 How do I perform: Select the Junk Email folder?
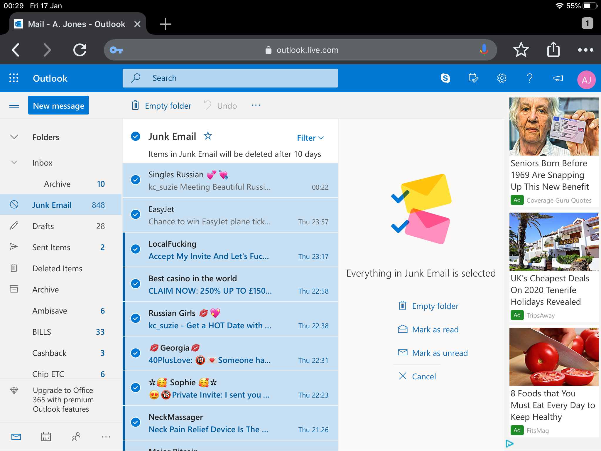61,205
